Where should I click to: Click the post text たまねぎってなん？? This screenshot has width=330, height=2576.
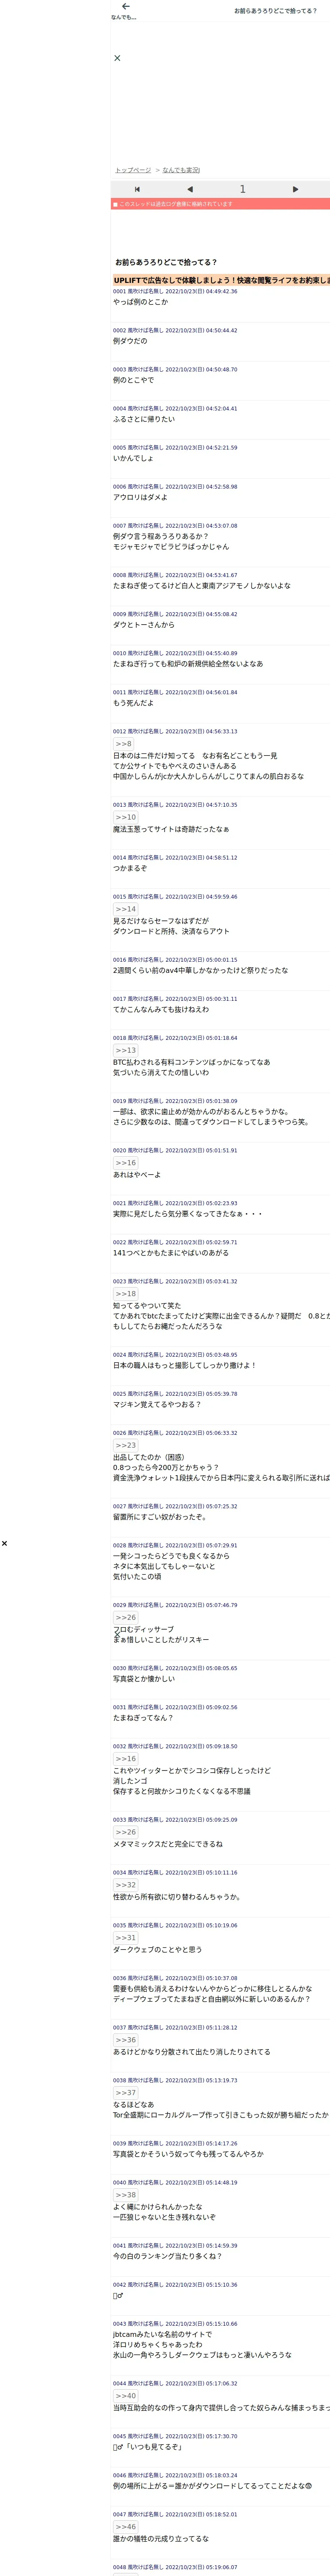coord(143,1718)
